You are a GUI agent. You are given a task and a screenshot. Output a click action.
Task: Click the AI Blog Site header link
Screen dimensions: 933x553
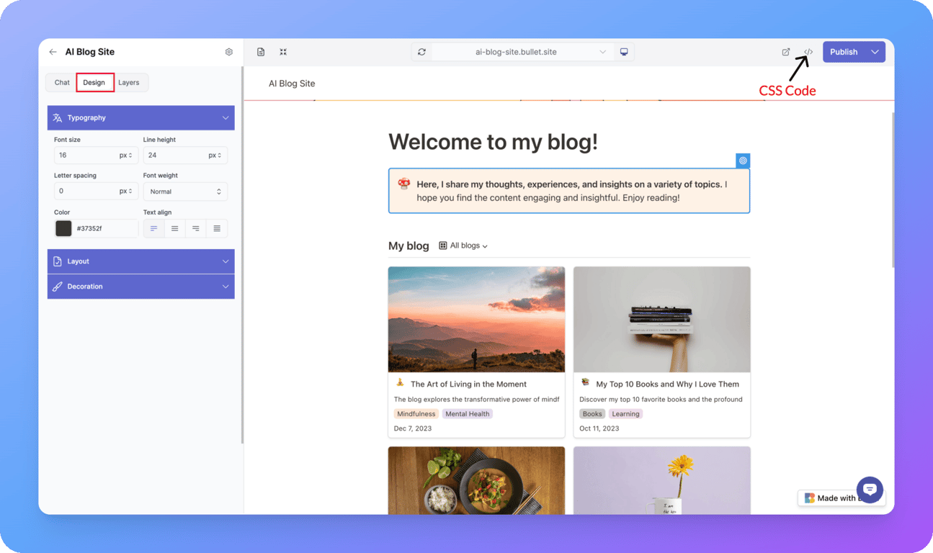[292, 84]
